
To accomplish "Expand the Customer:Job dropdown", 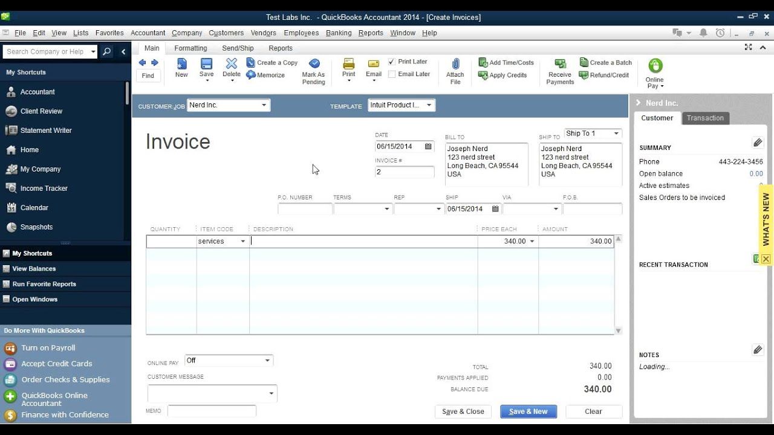I will pyautogui.click(x=264, y=105).
